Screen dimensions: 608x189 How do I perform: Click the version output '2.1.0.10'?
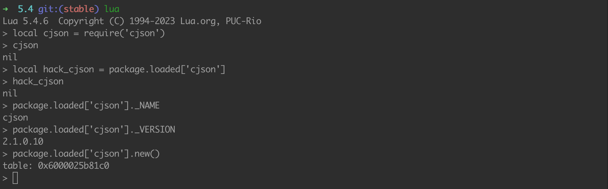[x=23, y=142]
